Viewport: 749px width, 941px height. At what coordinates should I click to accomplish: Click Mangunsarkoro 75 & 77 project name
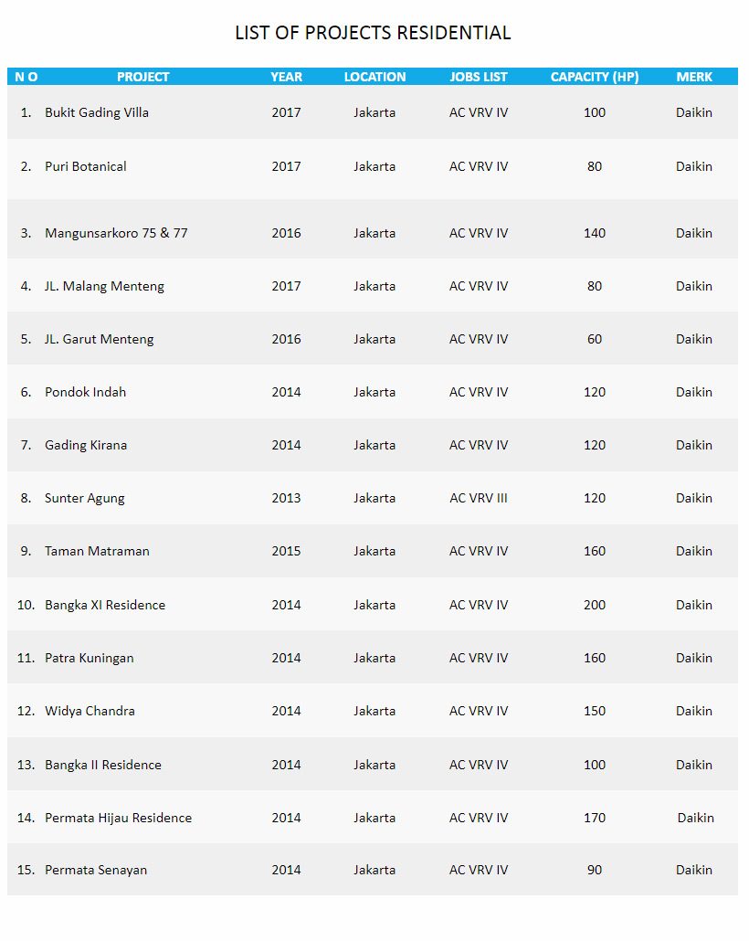pyautogui.click(x=116, y=233)
